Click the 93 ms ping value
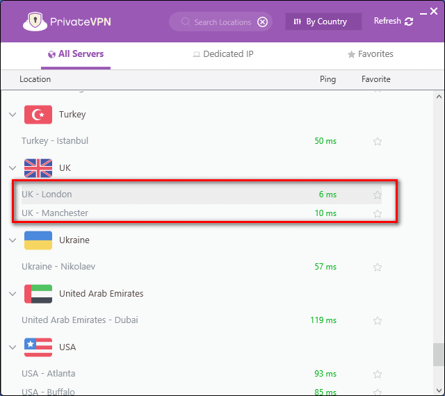 (325, 374)
